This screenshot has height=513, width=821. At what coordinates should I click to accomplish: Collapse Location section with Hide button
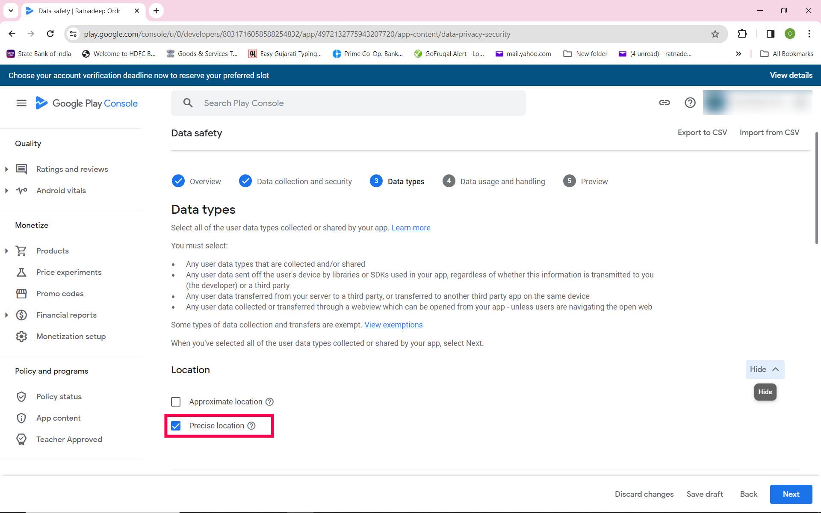tap(765, 369)
